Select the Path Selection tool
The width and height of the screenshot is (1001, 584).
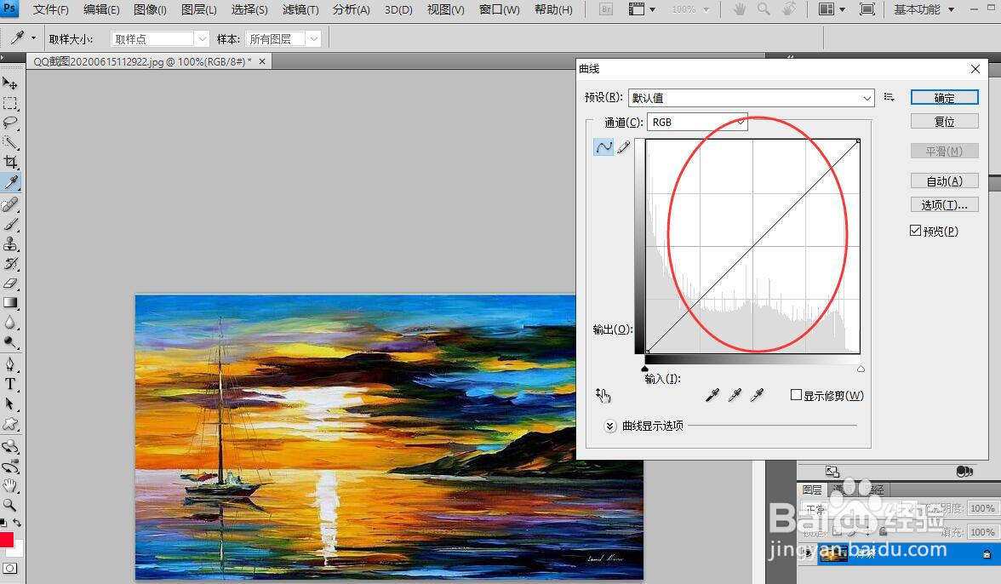(x=10, y=404)
